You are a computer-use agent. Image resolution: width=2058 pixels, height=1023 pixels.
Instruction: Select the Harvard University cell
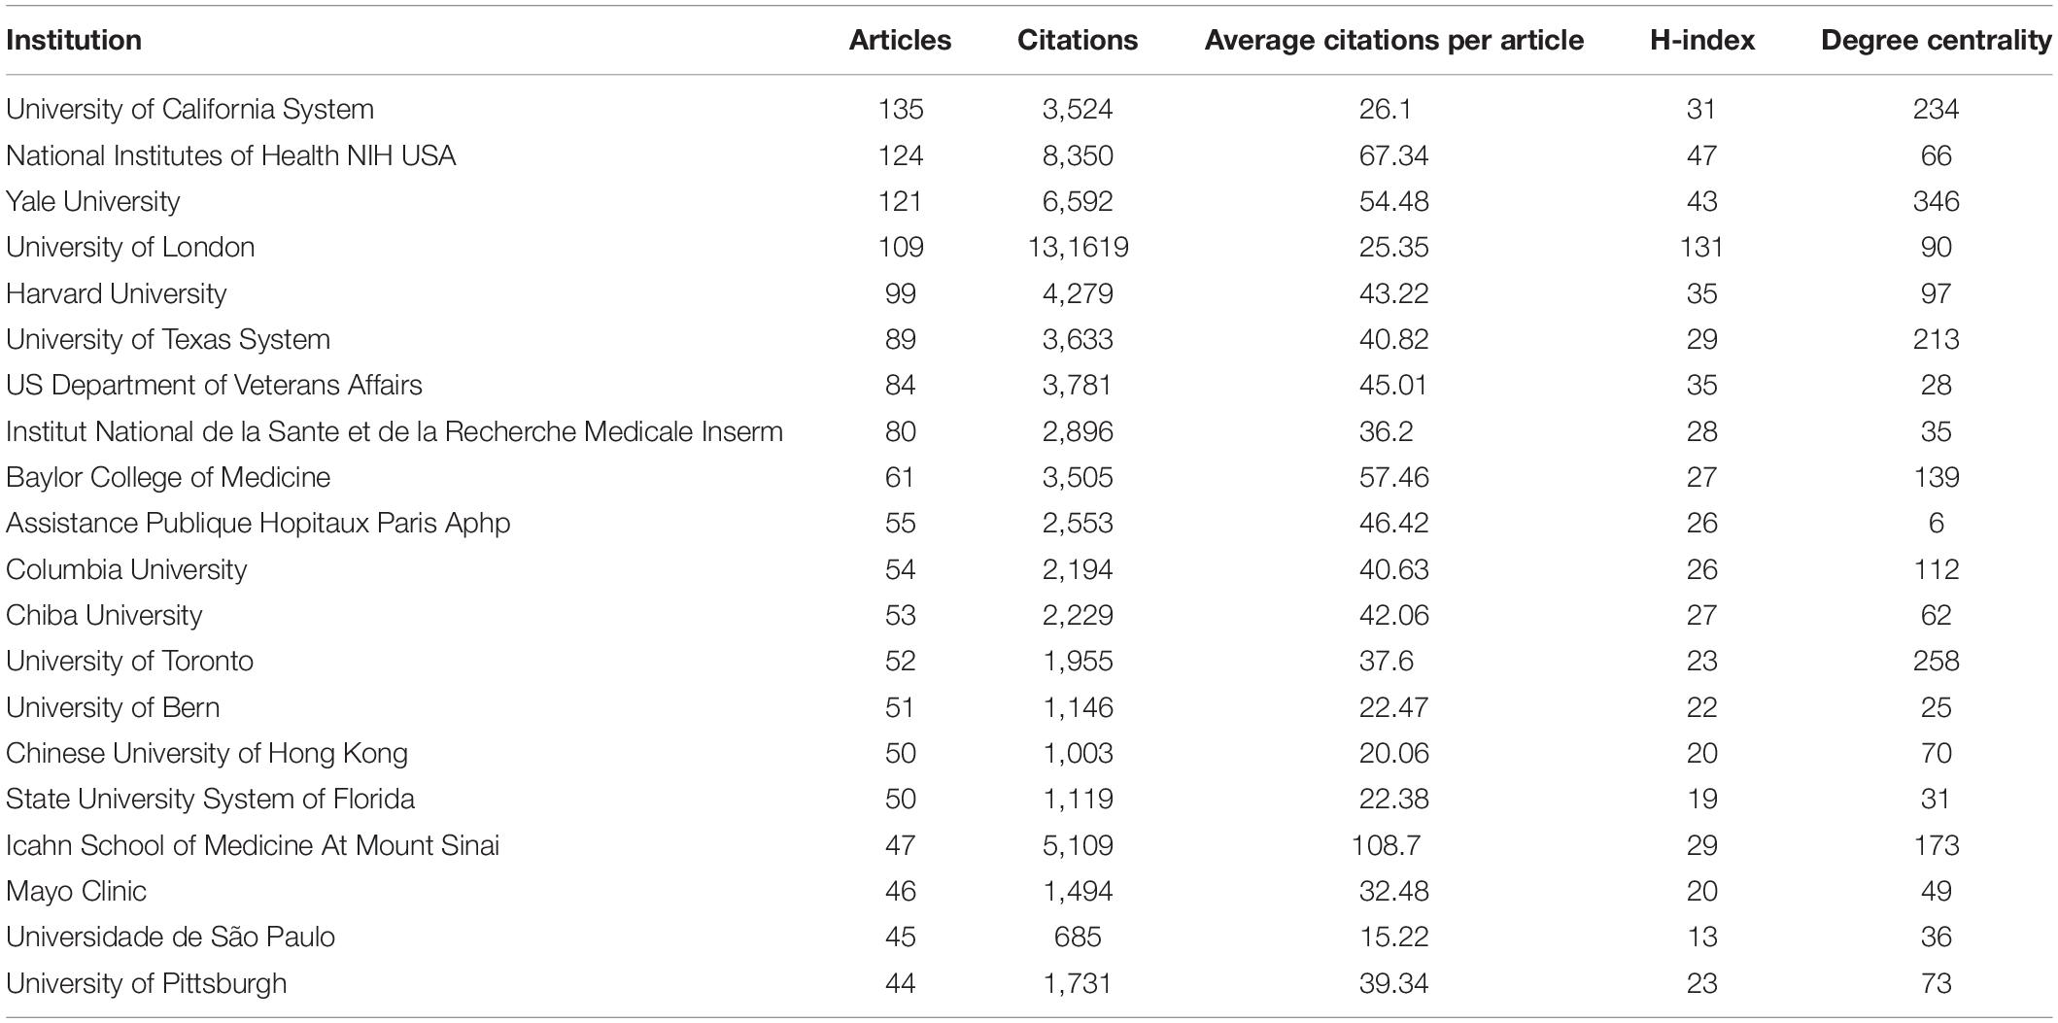pyautogui.click(x=116, y=293)
